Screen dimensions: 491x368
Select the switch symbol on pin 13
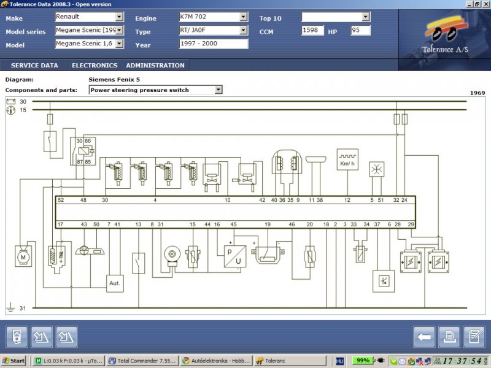pos(139,263)
